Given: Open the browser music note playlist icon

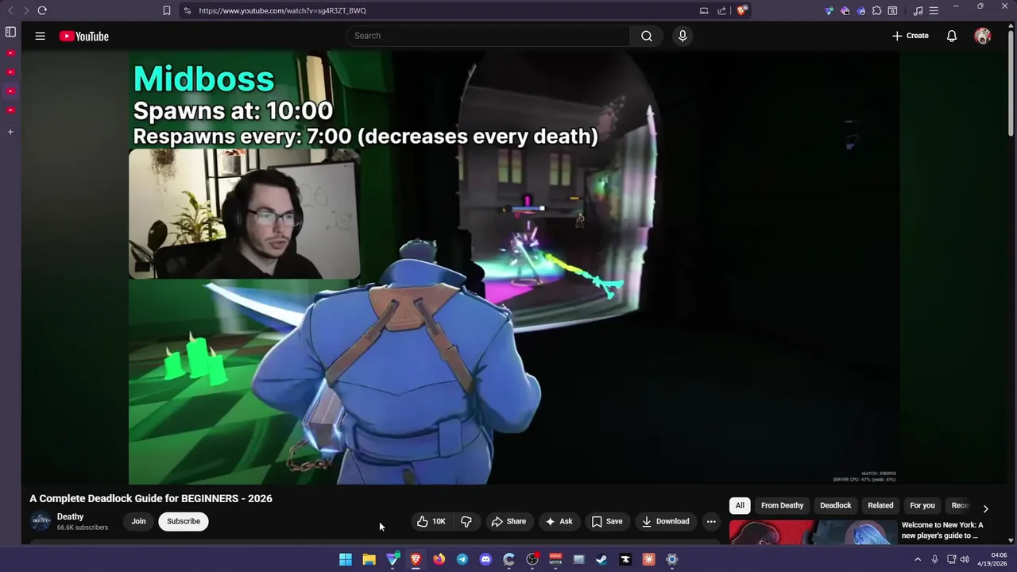Looking at the screenshot, I should coord(918,10).
